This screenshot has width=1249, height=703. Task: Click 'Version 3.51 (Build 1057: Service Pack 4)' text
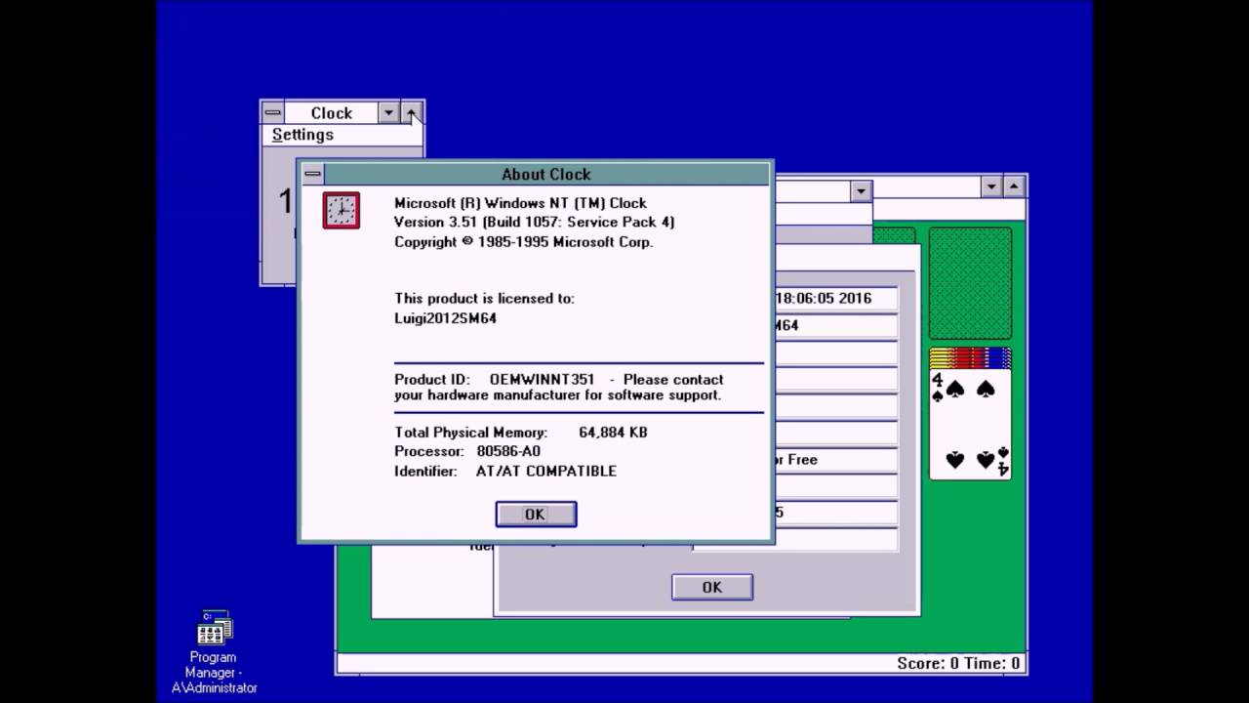tap(534, 222)
